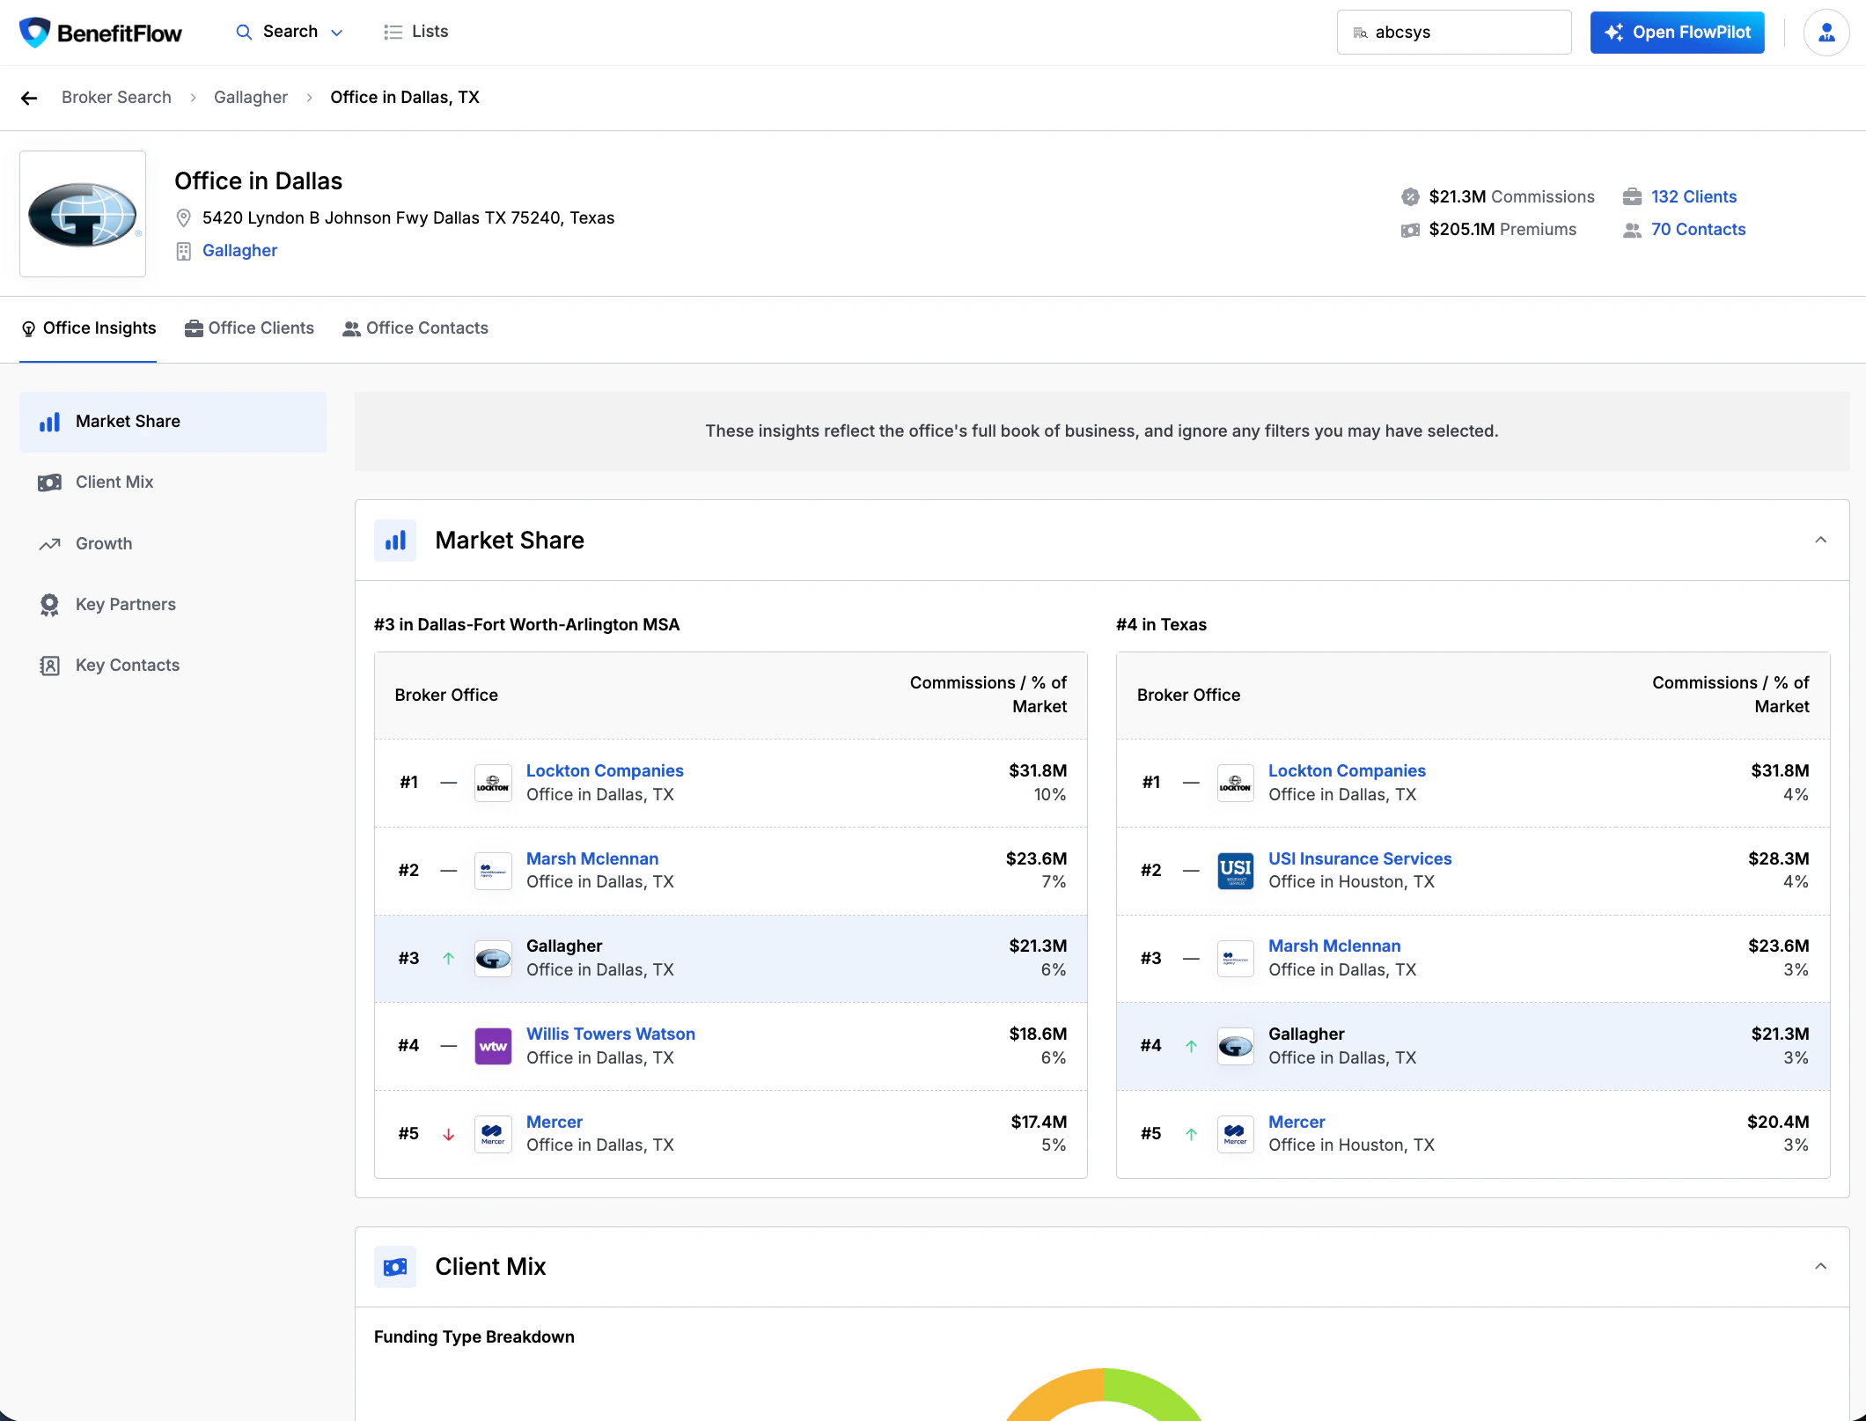Image resolution: width=1866 pixels, height=1421 pixels.
Task: Open the user profile avatar menu
Action: coord(1826,32)
